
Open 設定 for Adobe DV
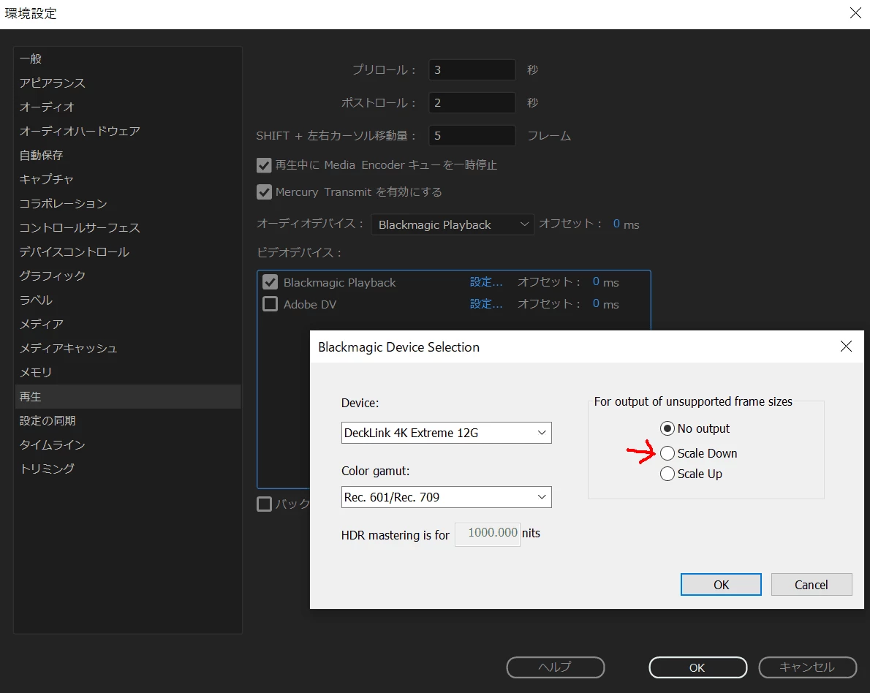tap(486, 303)
